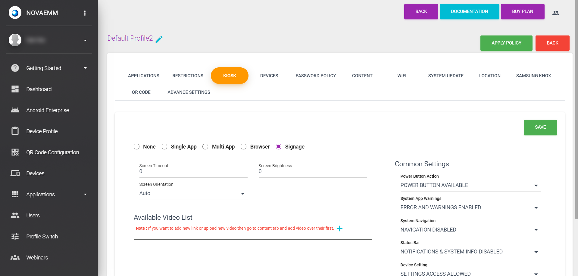Click the BUY PLAN button
The height and width of the screenshot is (276, 578).
[x=523, y=11]
